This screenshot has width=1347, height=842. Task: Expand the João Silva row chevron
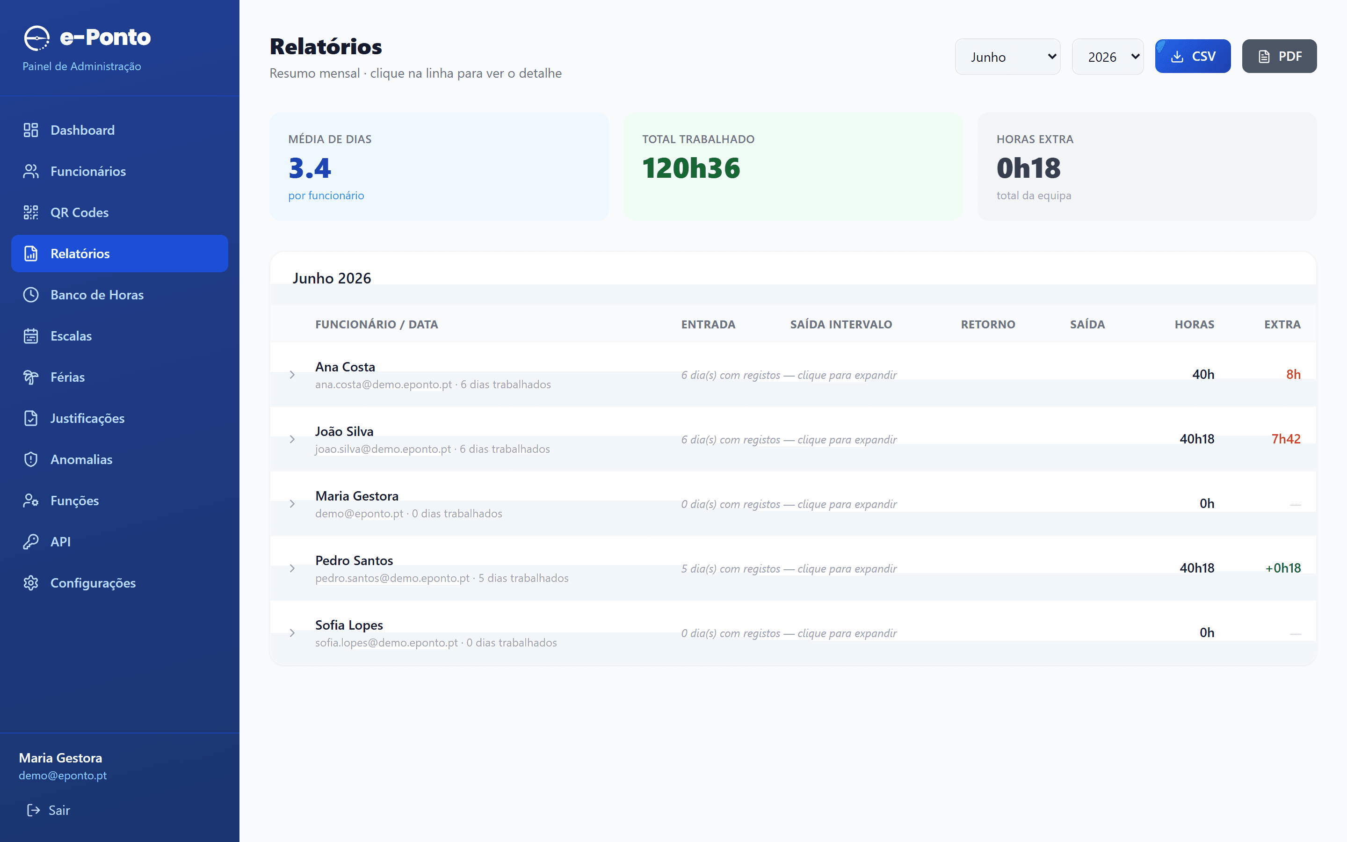[x=292, y=439]
